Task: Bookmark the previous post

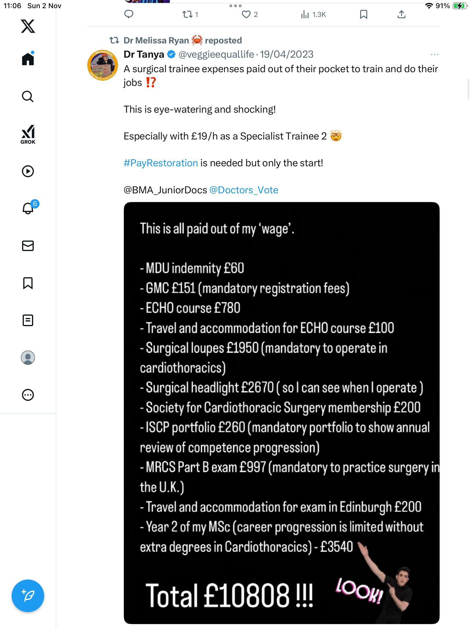Action: [363, 14]
